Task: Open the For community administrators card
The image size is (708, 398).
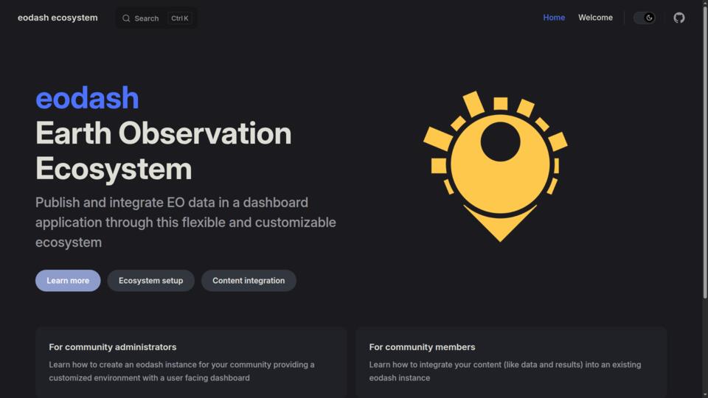Action: 191,363
